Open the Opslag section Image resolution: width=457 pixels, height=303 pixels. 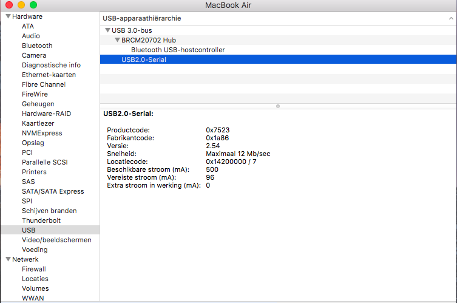click(x=33, y=143)
